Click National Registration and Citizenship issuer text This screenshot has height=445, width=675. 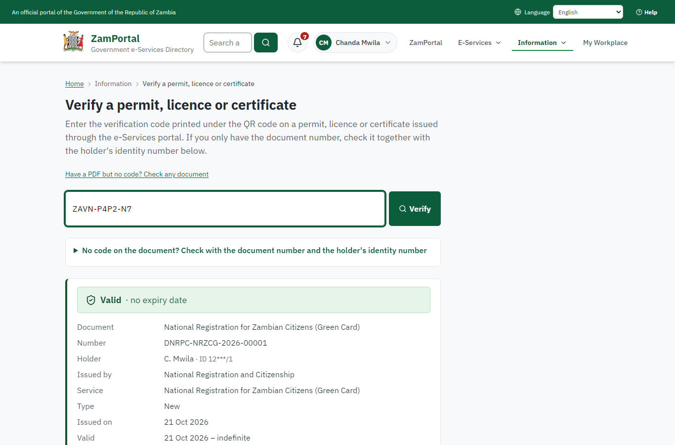click(x=229, y=374)
